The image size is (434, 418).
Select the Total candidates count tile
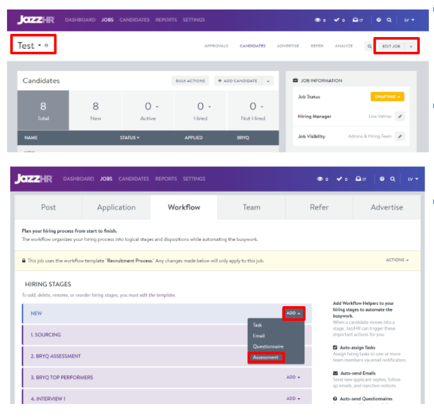(x=43, y=111)
